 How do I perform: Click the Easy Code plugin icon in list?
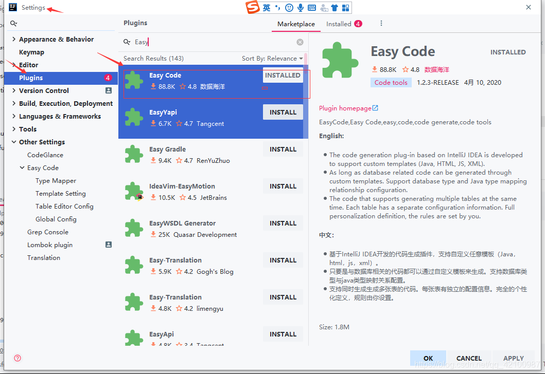click(x=134, y=80)
